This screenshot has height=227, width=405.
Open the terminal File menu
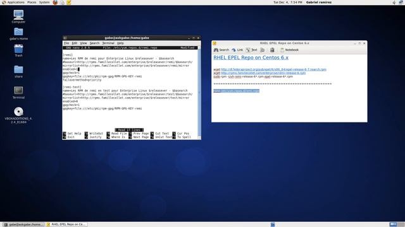[x=66, y=44]
